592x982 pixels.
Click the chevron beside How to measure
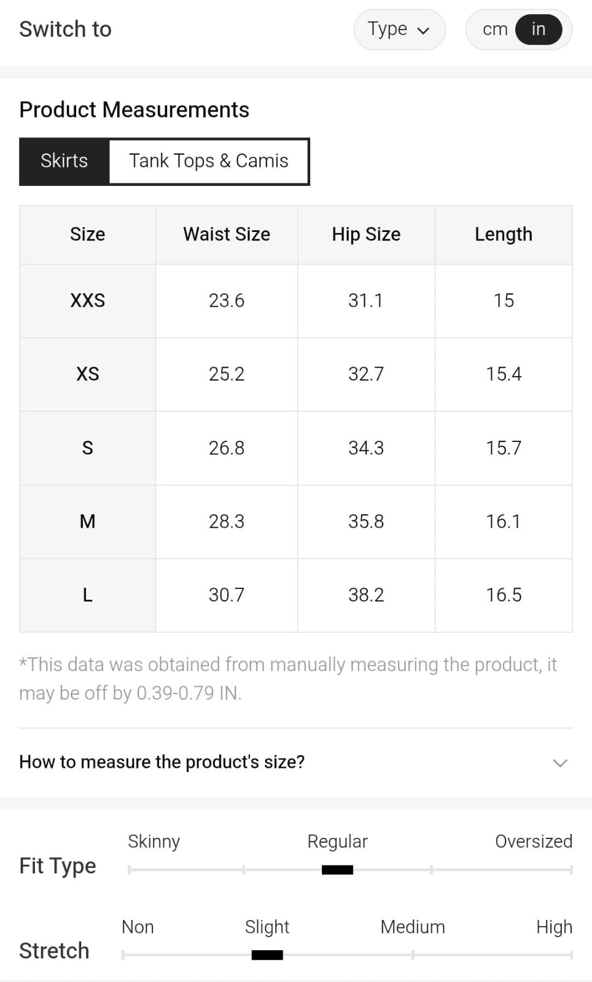pos(559,763)
